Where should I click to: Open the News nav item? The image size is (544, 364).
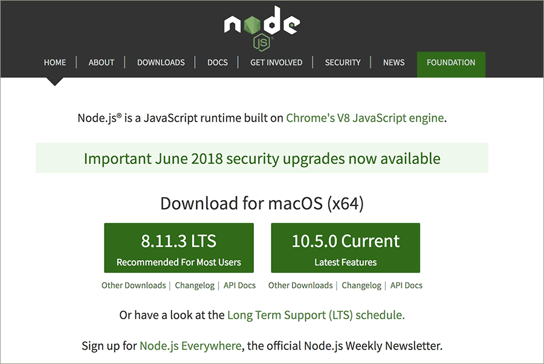[x=393, y=62]
